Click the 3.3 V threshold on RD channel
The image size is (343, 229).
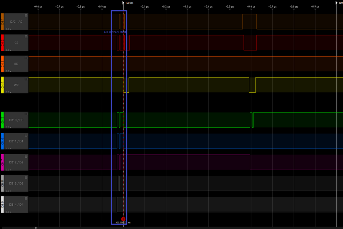click(x=9, y=71)
